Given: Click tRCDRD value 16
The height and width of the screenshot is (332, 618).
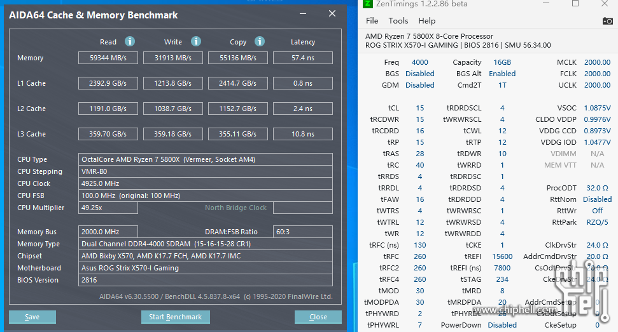Looking at the screenshot, I should pos(420,130).
